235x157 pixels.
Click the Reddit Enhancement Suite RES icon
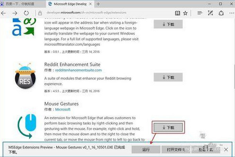(x=25, y=76)
